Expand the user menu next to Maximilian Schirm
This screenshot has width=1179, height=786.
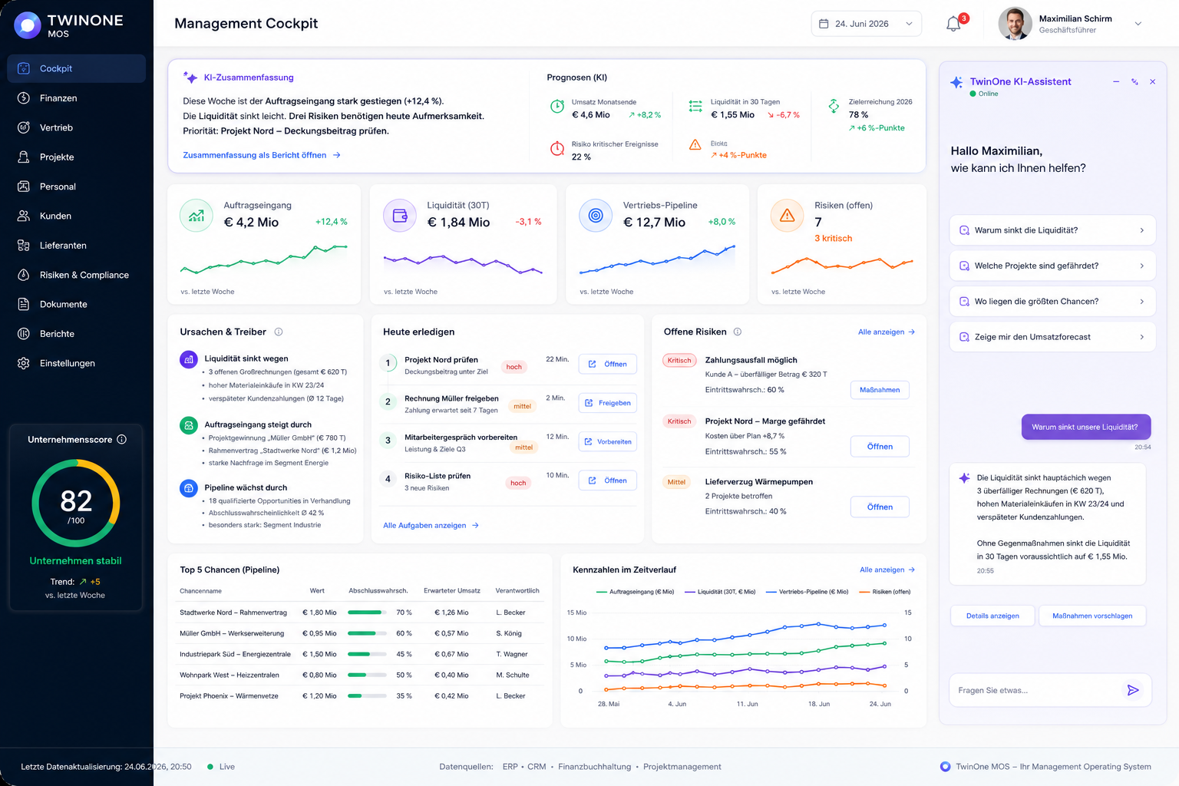[1138, 24]
